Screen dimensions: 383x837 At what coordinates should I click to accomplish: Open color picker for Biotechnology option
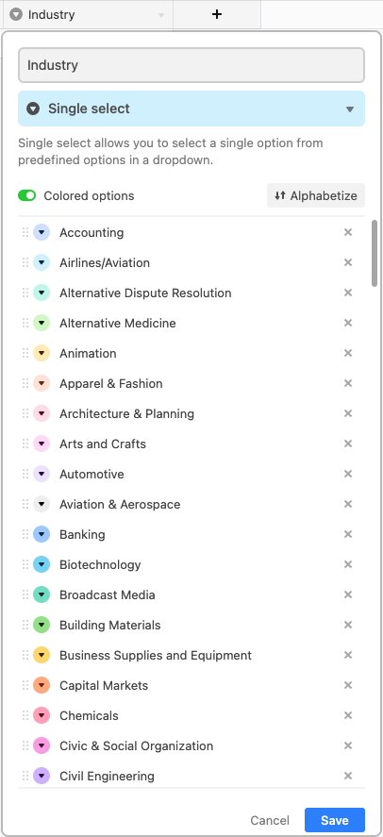pos(42,564)
